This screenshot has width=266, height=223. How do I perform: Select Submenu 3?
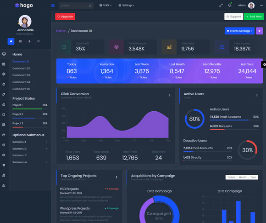(x=20, y=155)
